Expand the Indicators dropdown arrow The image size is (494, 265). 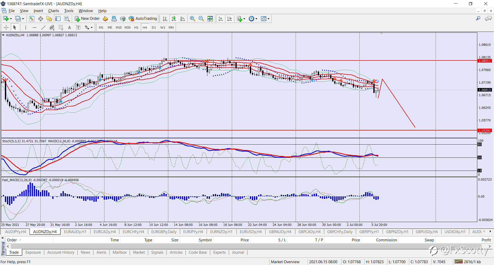244,19
